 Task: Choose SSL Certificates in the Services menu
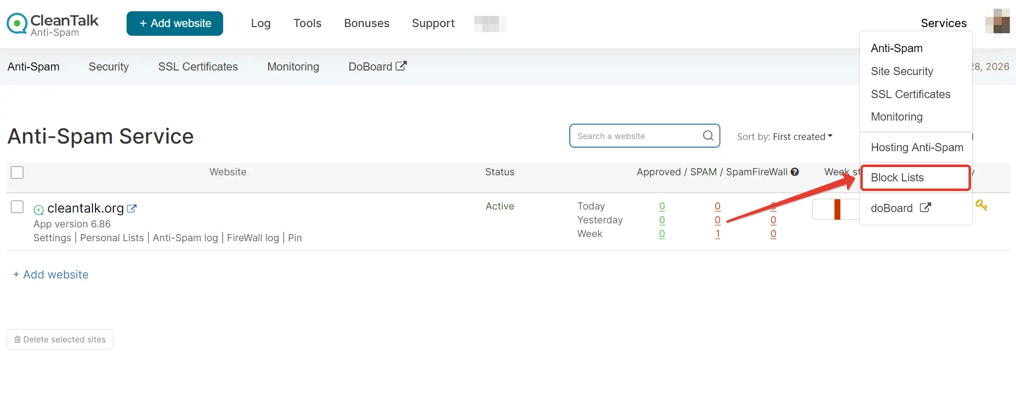pyautogui.click(x=910, y=94)
